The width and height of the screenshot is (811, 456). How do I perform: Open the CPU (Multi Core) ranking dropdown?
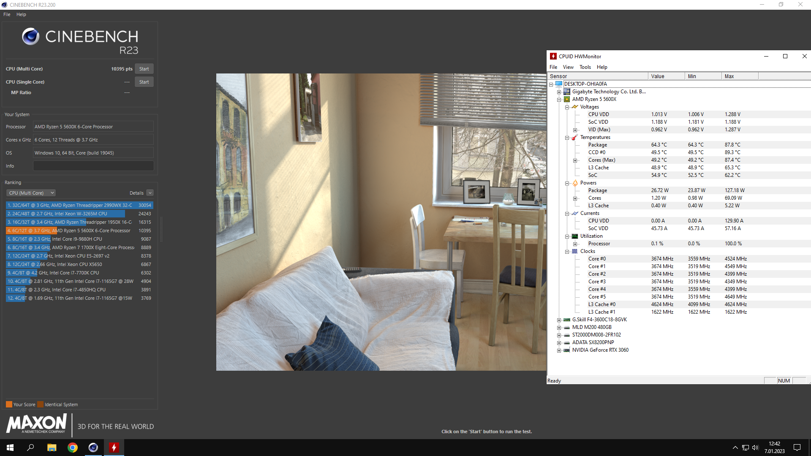(x=31, y=193)
